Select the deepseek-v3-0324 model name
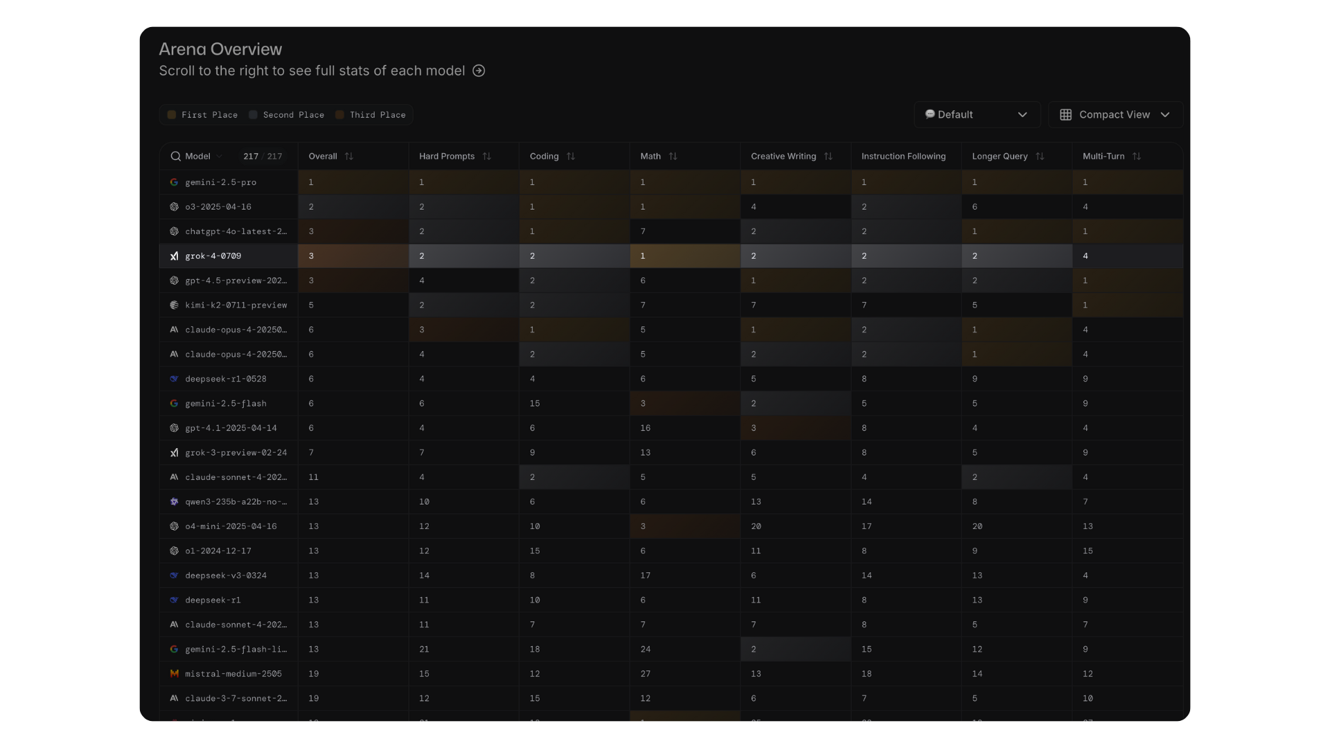Viewport: 1330px width, 748px height. pos(226,576)
